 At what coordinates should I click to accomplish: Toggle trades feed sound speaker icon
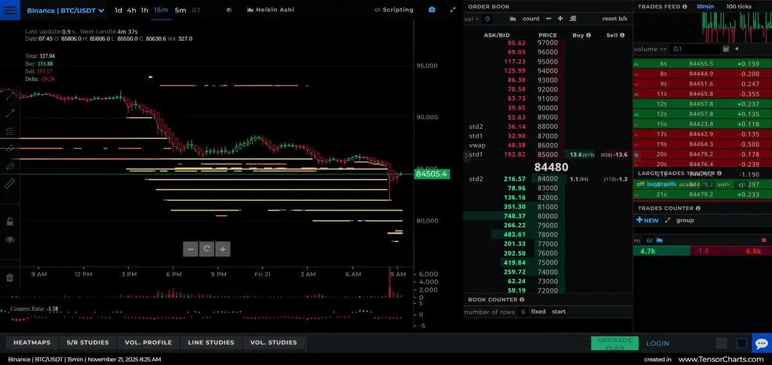[x=737, y=49]
